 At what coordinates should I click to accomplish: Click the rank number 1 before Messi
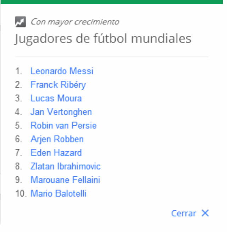coord(18,71)
